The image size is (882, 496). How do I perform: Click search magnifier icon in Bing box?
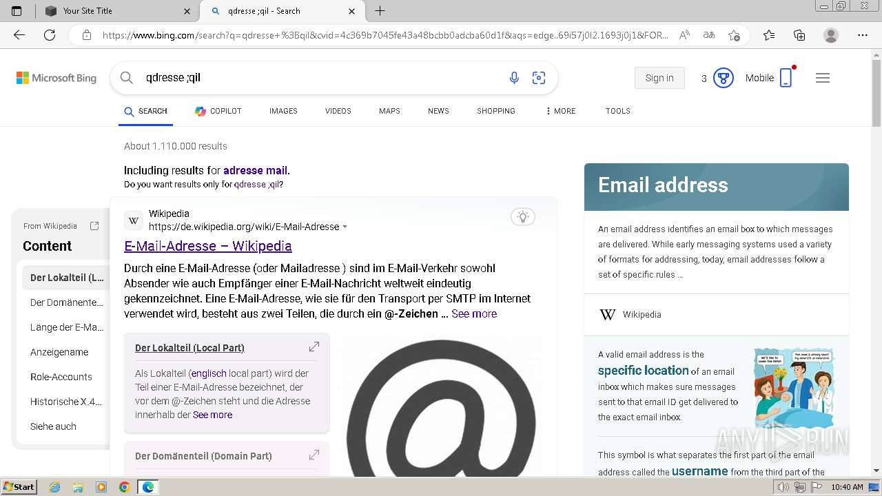coord(126,78)
